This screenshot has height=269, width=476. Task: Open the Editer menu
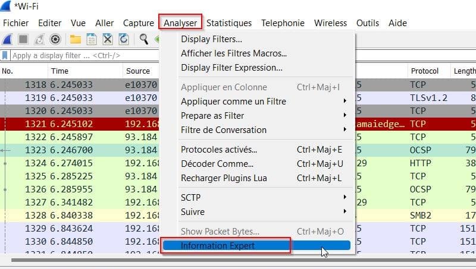tap(50, 23)
